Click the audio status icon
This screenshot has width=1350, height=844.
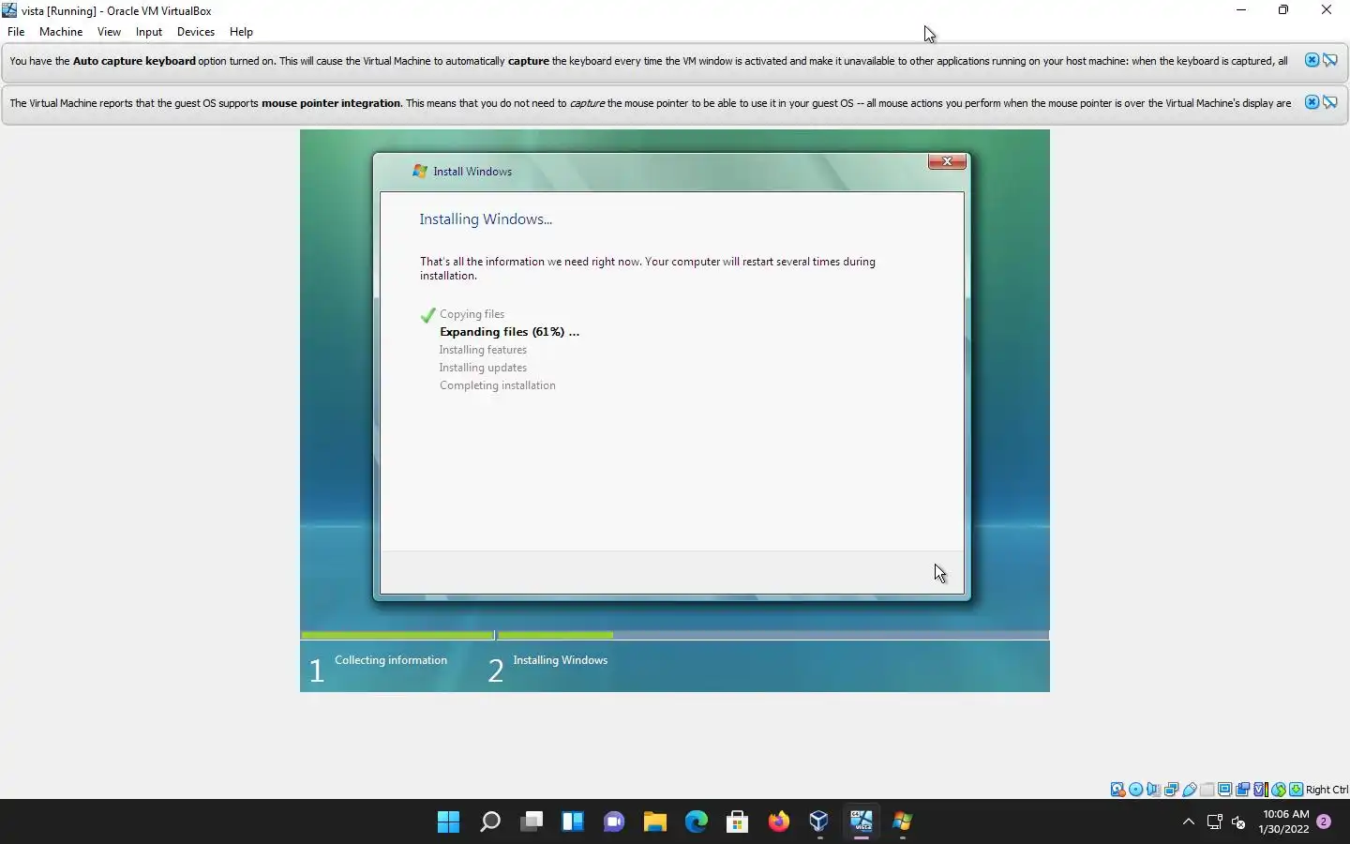(x=1153, y=790)
